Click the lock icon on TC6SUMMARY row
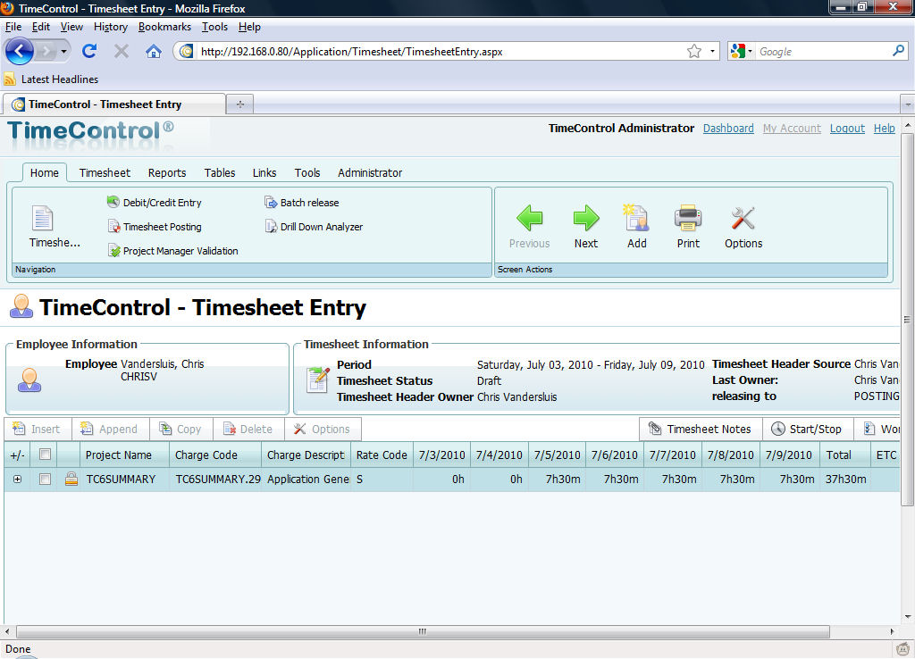The width and height of the screenshot is (915, 659). (x=71, y=480)
